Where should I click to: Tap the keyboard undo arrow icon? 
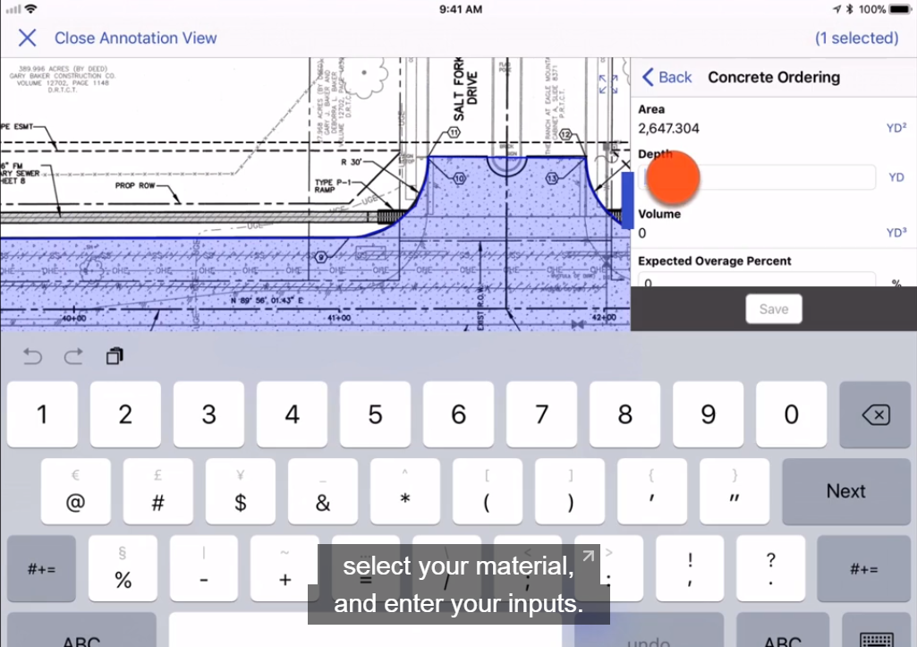(x=32, y=357)
